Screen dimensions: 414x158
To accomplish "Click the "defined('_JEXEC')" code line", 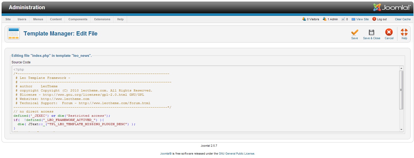I will (x=62, y=116).
